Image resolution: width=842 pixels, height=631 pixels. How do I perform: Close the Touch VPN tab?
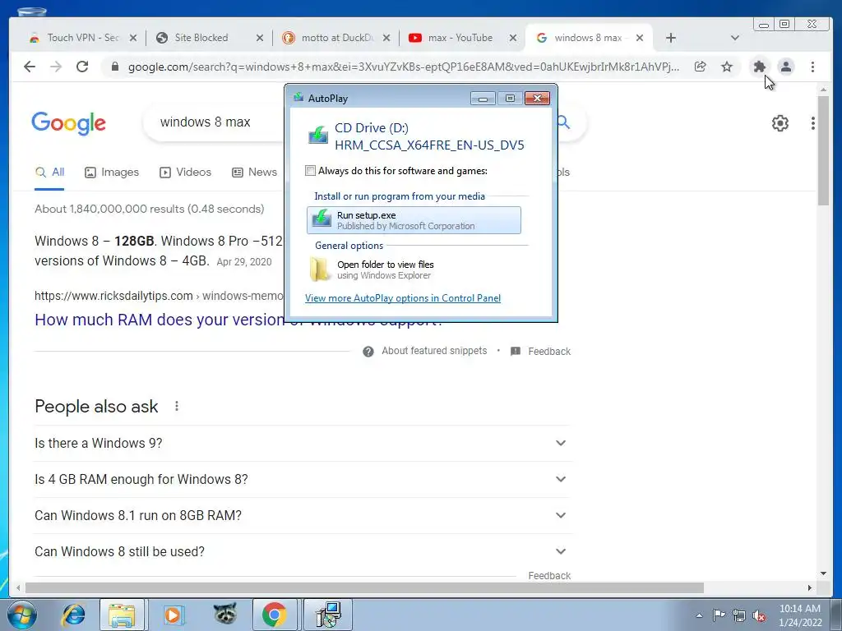click(x=133, y=38)
